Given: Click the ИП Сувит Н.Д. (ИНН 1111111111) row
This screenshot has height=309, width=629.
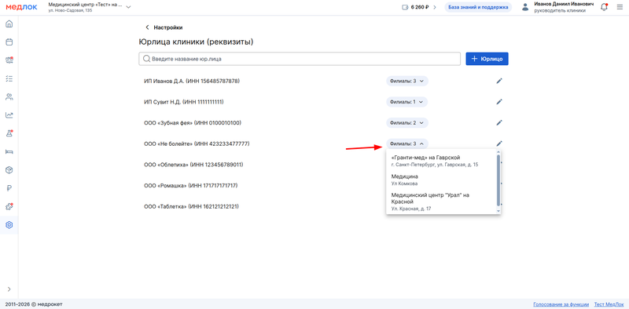Looking at the screenshot, I should click(x=184, y=102).
